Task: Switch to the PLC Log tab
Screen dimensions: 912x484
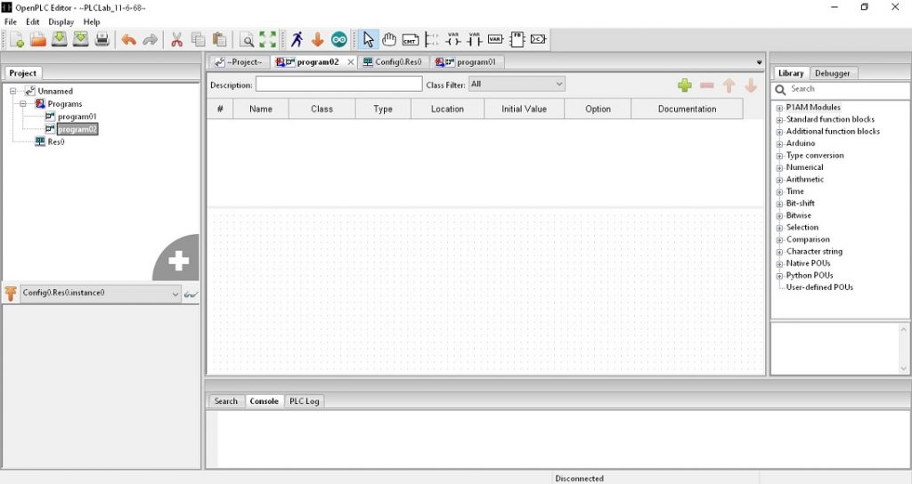Action: pos(305,401)
